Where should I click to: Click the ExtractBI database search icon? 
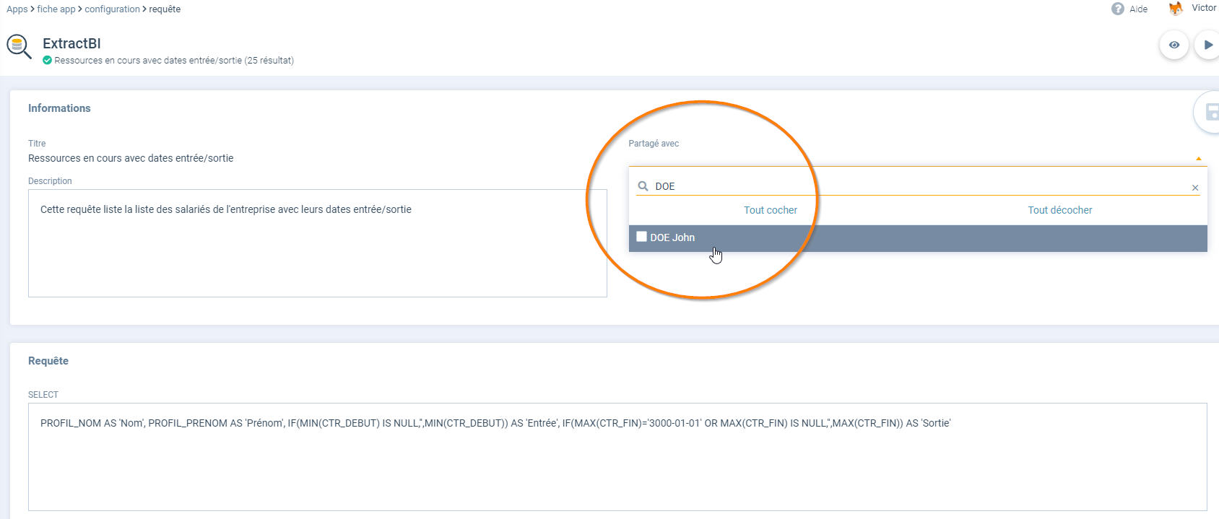[x=19, y=46]
